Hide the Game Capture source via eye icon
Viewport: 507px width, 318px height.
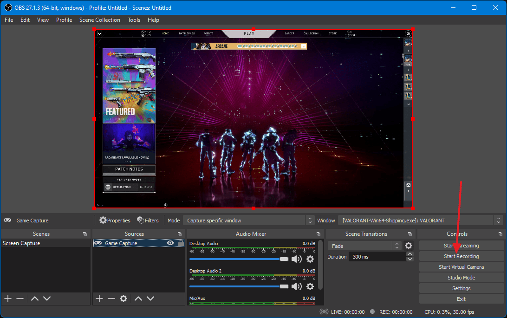170,243
